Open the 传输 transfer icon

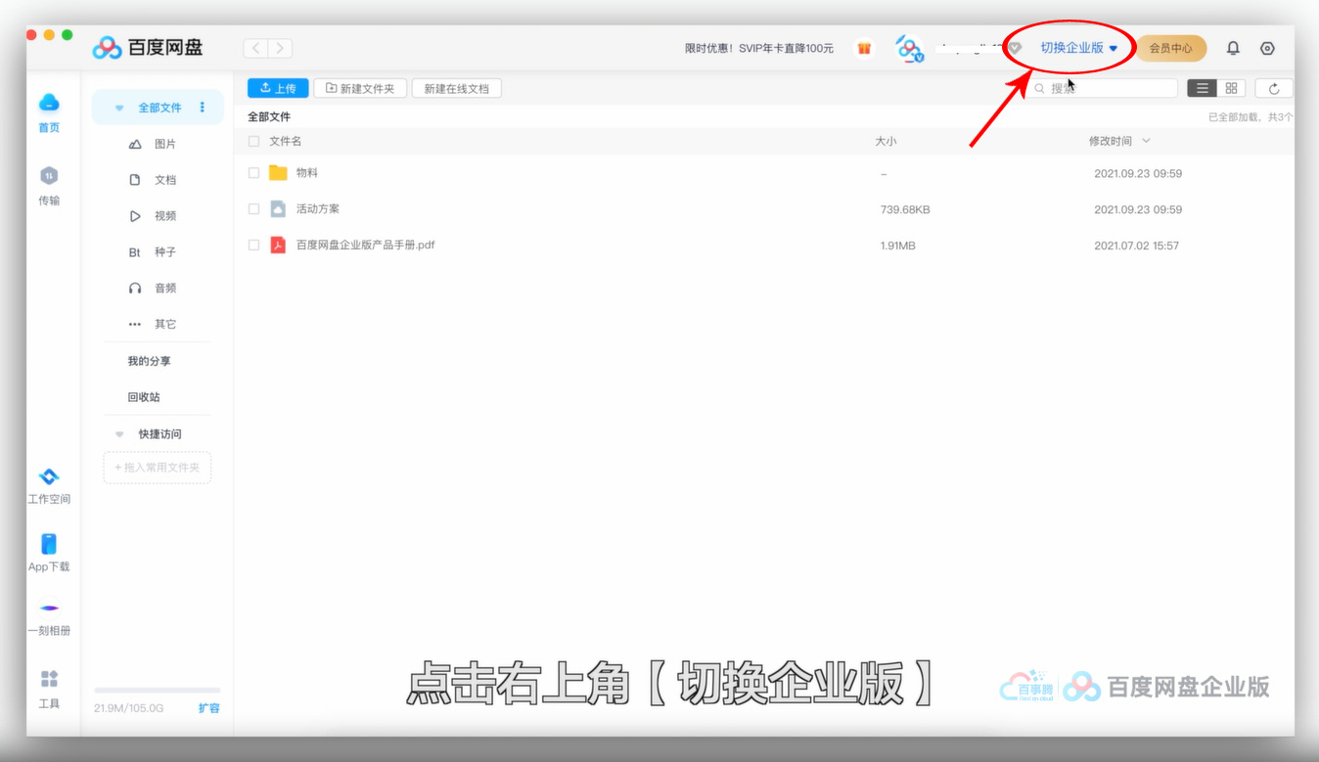[x=49, y=176]
